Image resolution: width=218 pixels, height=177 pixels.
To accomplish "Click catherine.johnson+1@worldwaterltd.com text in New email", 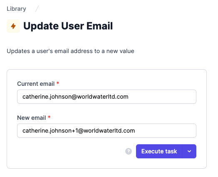I will point(79,131).
